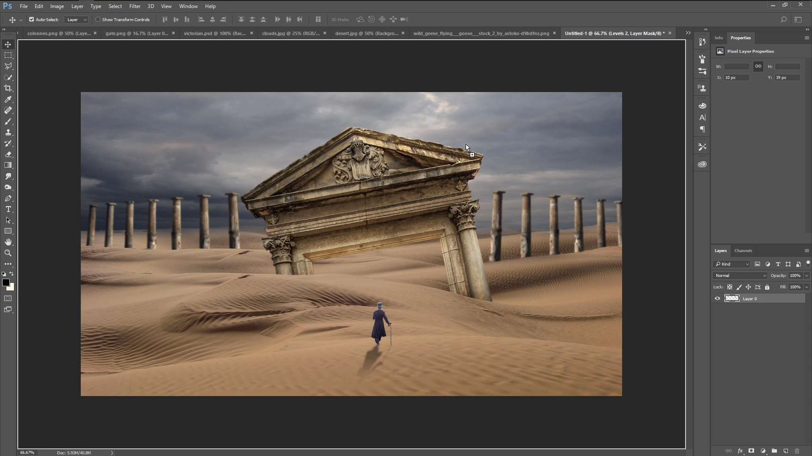Screen dimensions: 812x456
Task: Switch to the Info tab
Action: click(719, 38)
